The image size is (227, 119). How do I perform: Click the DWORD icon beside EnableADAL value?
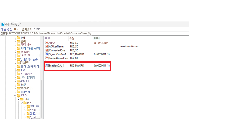[47, 66]
